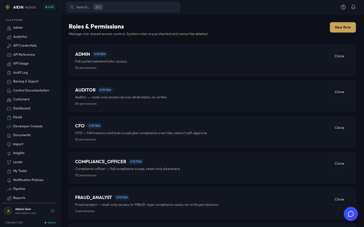The width and height of the screenshot is (364, 227).
Task: Click the FRAUD_ANALYST role title
Action: click(x=94, y=197)
